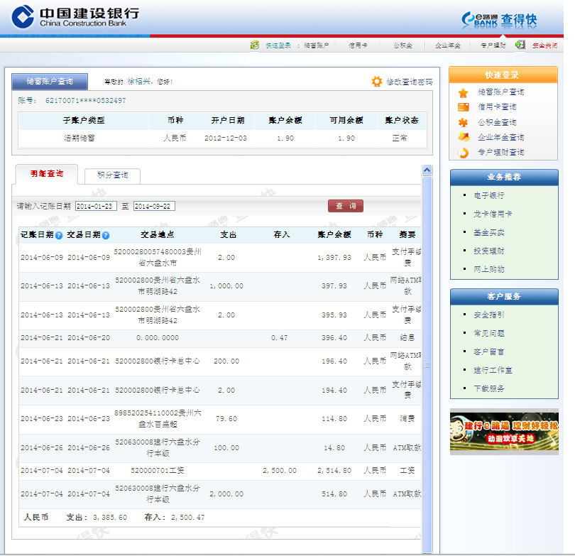
Task: Switch to the 积分查询 tab
Action: [112, 175]
